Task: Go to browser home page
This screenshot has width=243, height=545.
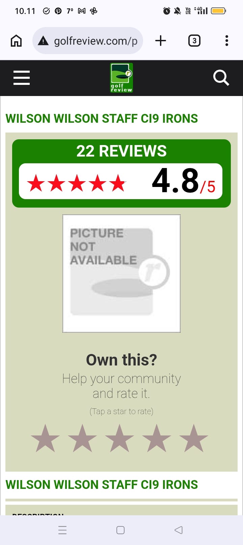Action: point(16,41)
